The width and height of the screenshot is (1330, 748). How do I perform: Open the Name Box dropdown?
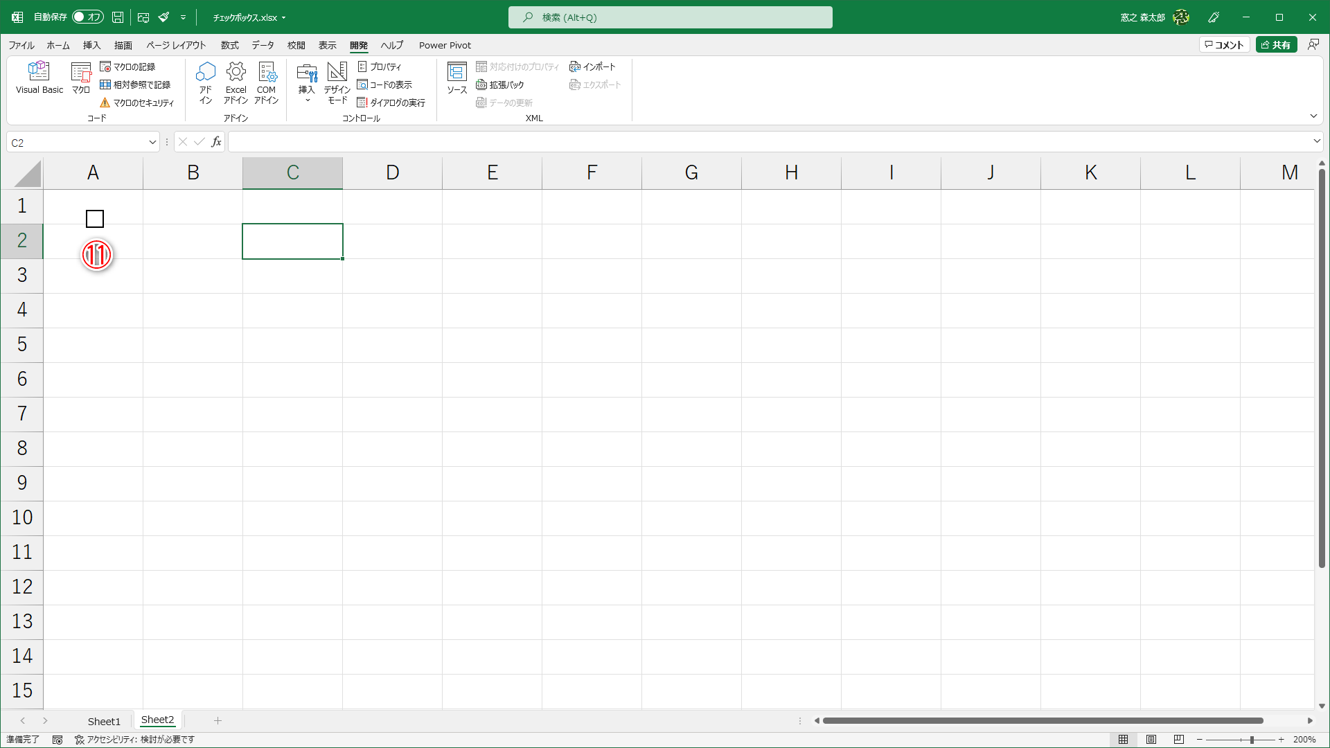coord(152,143)
